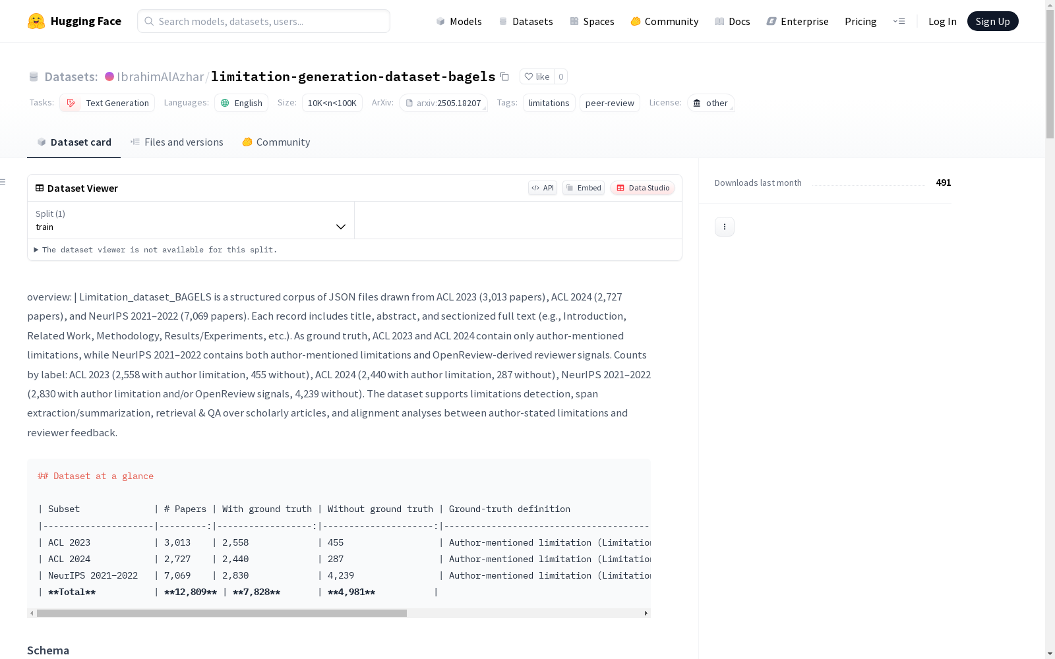This screenshot has height=659, width=1055.
Task: Expand 'dataset viewer is not available' details
Action: [x=156, y=250]
